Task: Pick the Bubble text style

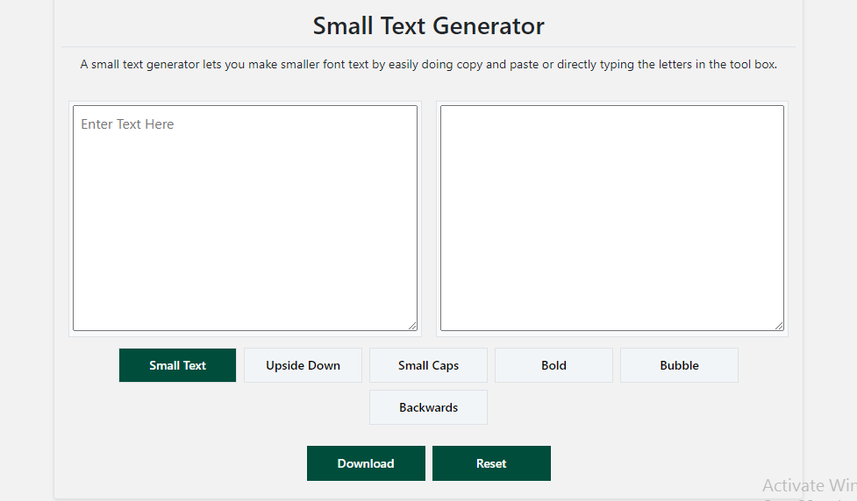Action: coord(679,365)
